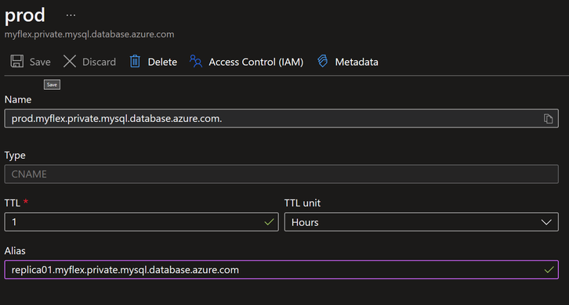Click the Metadata tag icon
Screen dimensions: 569x305
coord(322,61)
